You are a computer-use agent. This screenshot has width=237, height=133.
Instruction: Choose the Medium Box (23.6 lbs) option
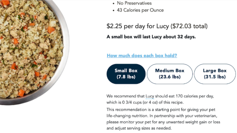click(170, 74)
